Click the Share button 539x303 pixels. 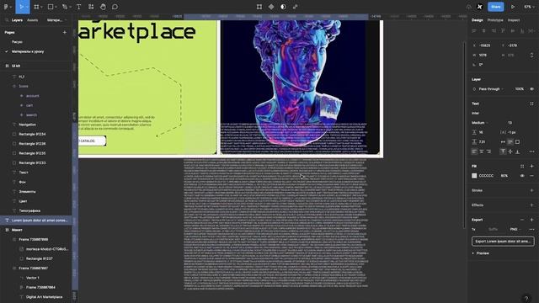(x=496, y=7)
